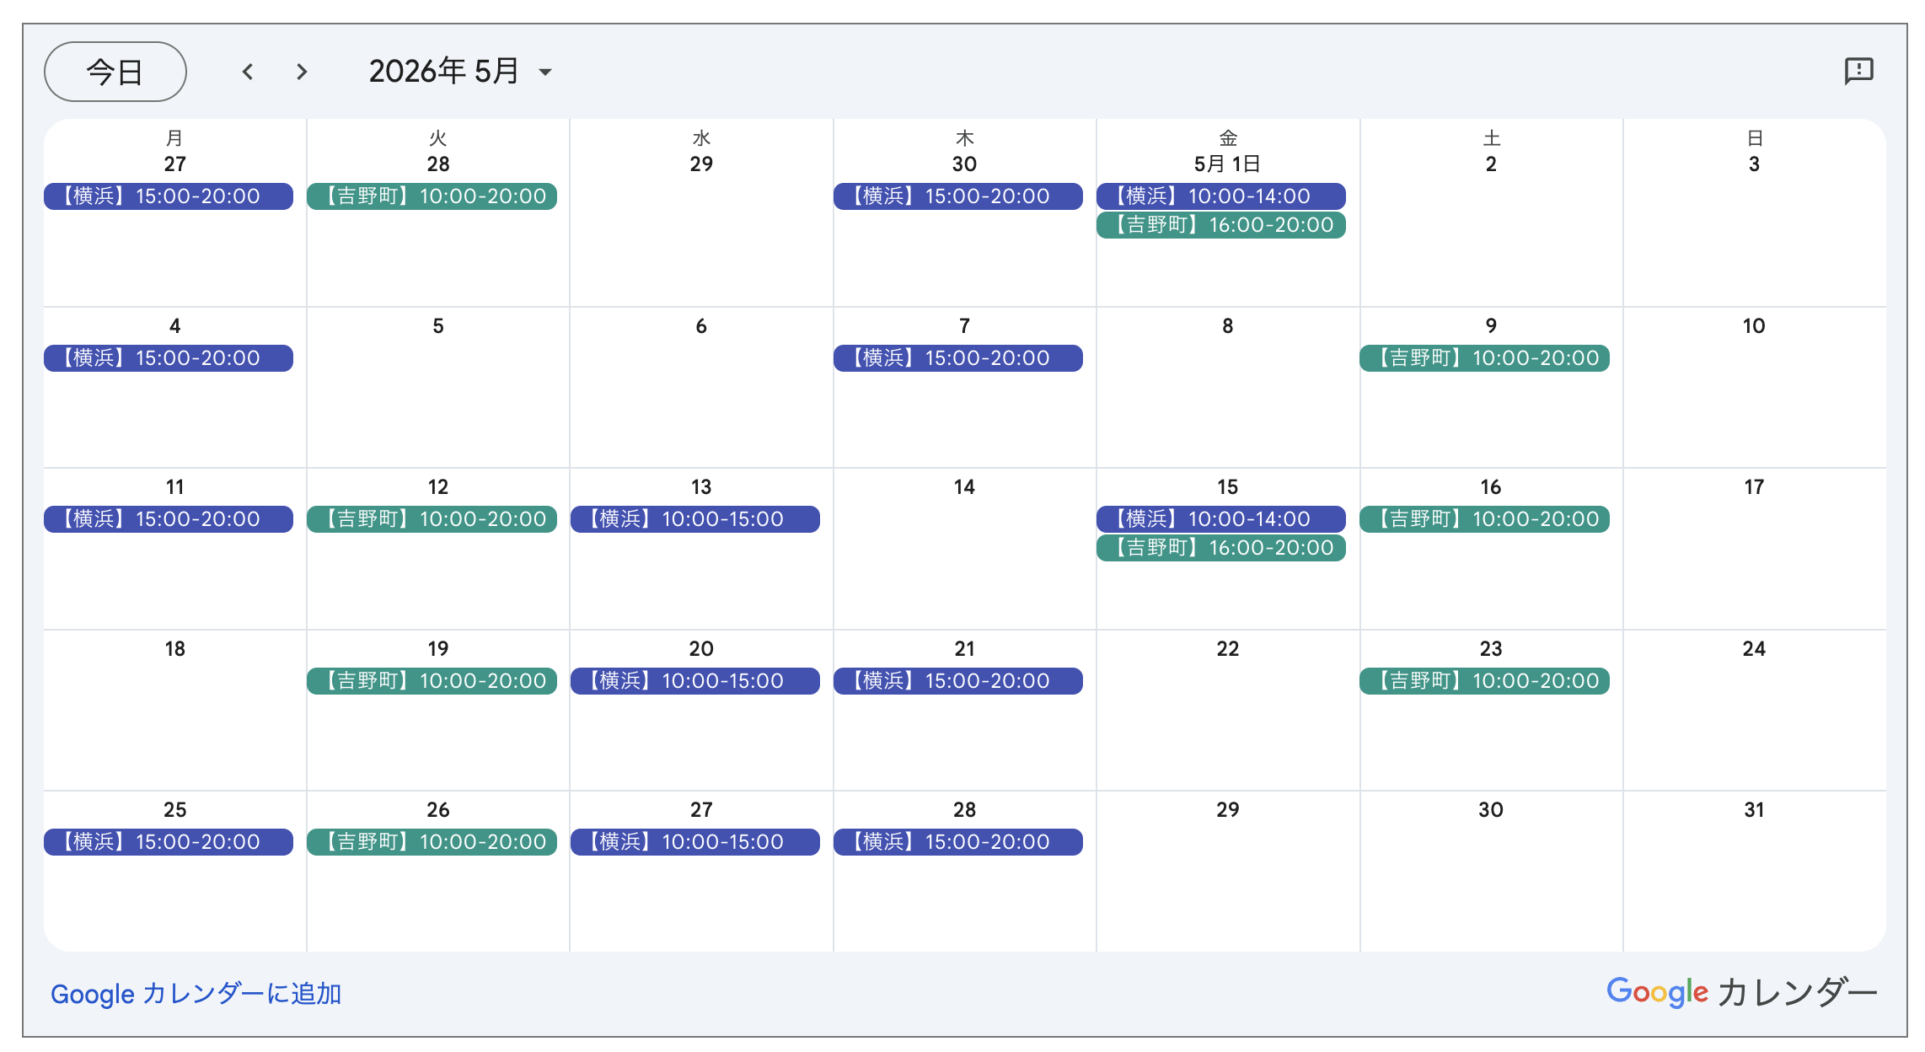Screen dimensions: 1925x1052
Task: Expand the 2026年 5月 month dropdown
Action: point(545,72)
